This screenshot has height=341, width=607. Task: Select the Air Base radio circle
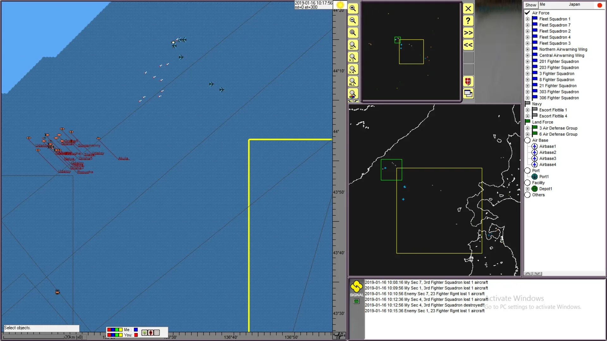(527, 140)
